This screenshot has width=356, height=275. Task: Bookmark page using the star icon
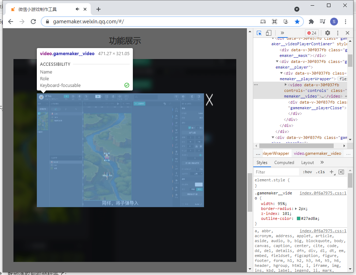pos(297,22)
